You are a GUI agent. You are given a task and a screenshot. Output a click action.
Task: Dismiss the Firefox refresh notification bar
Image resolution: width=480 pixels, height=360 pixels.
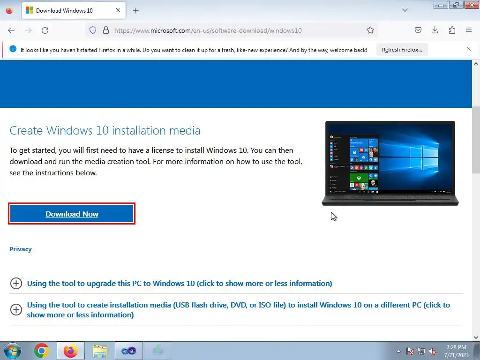469,49
